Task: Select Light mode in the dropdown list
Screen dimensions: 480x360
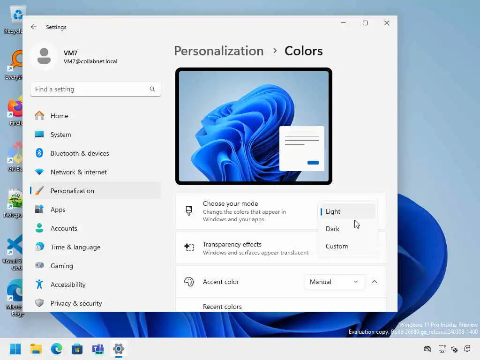Action: pyautogui.click(x=347, y=211)
